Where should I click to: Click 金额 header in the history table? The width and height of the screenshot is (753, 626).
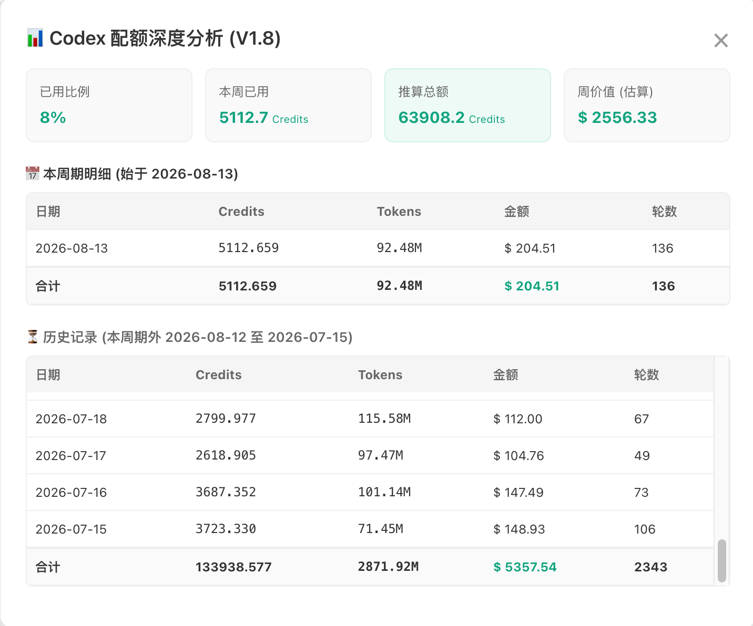click(x=506, y=375)
